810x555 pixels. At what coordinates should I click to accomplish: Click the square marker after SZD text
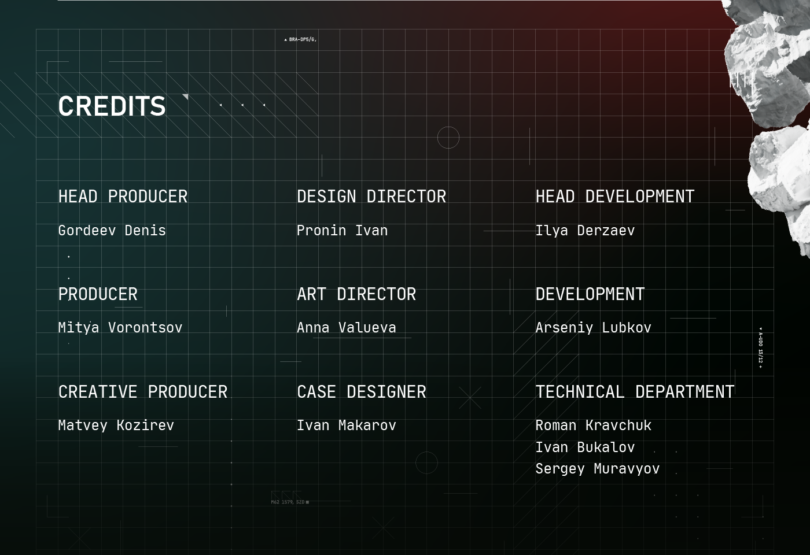[x=307, y=502]
